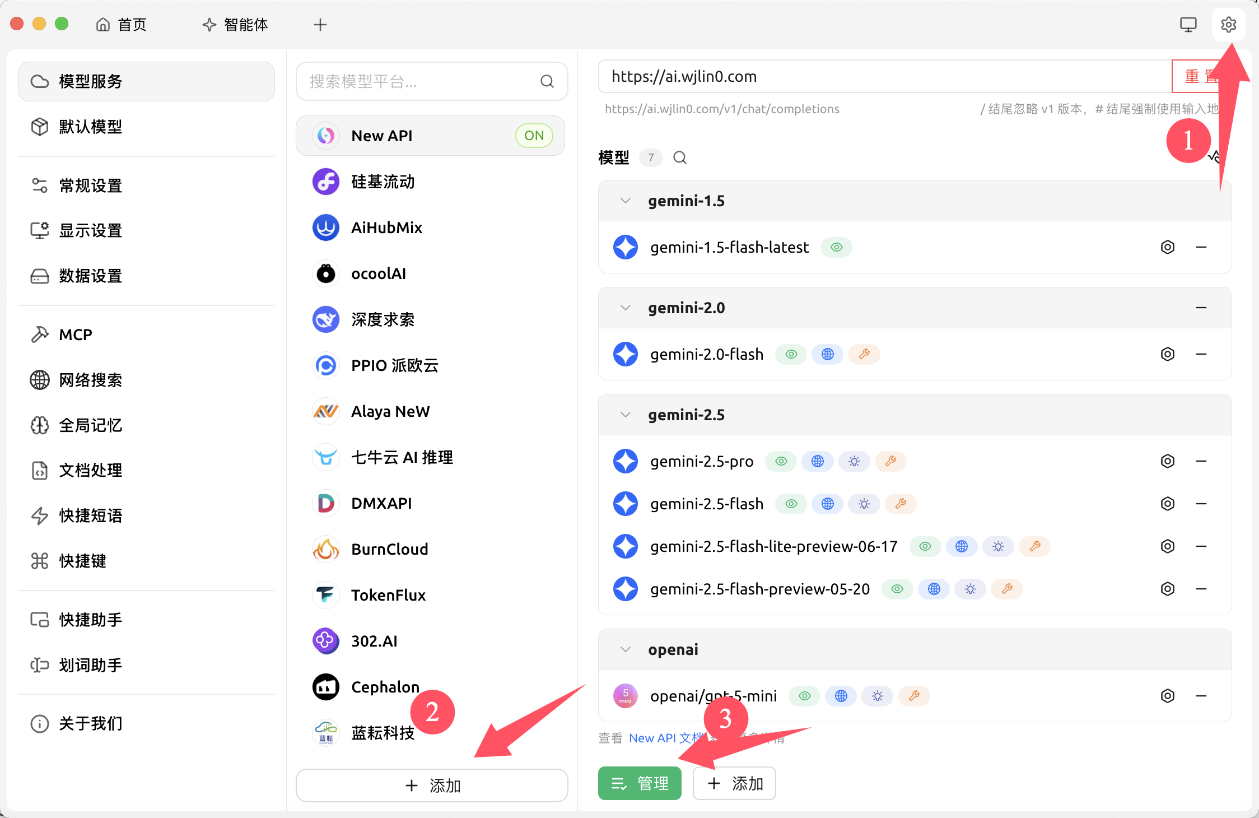Viewport: 1259px width, 818px height.
Task: Select 硅基流动 provider
Action: [430, 182]
